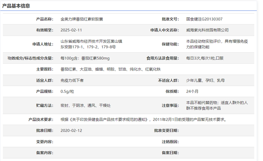Select the 批准文号 label
The image size is (263, 161).
click(x=170, y=19)
